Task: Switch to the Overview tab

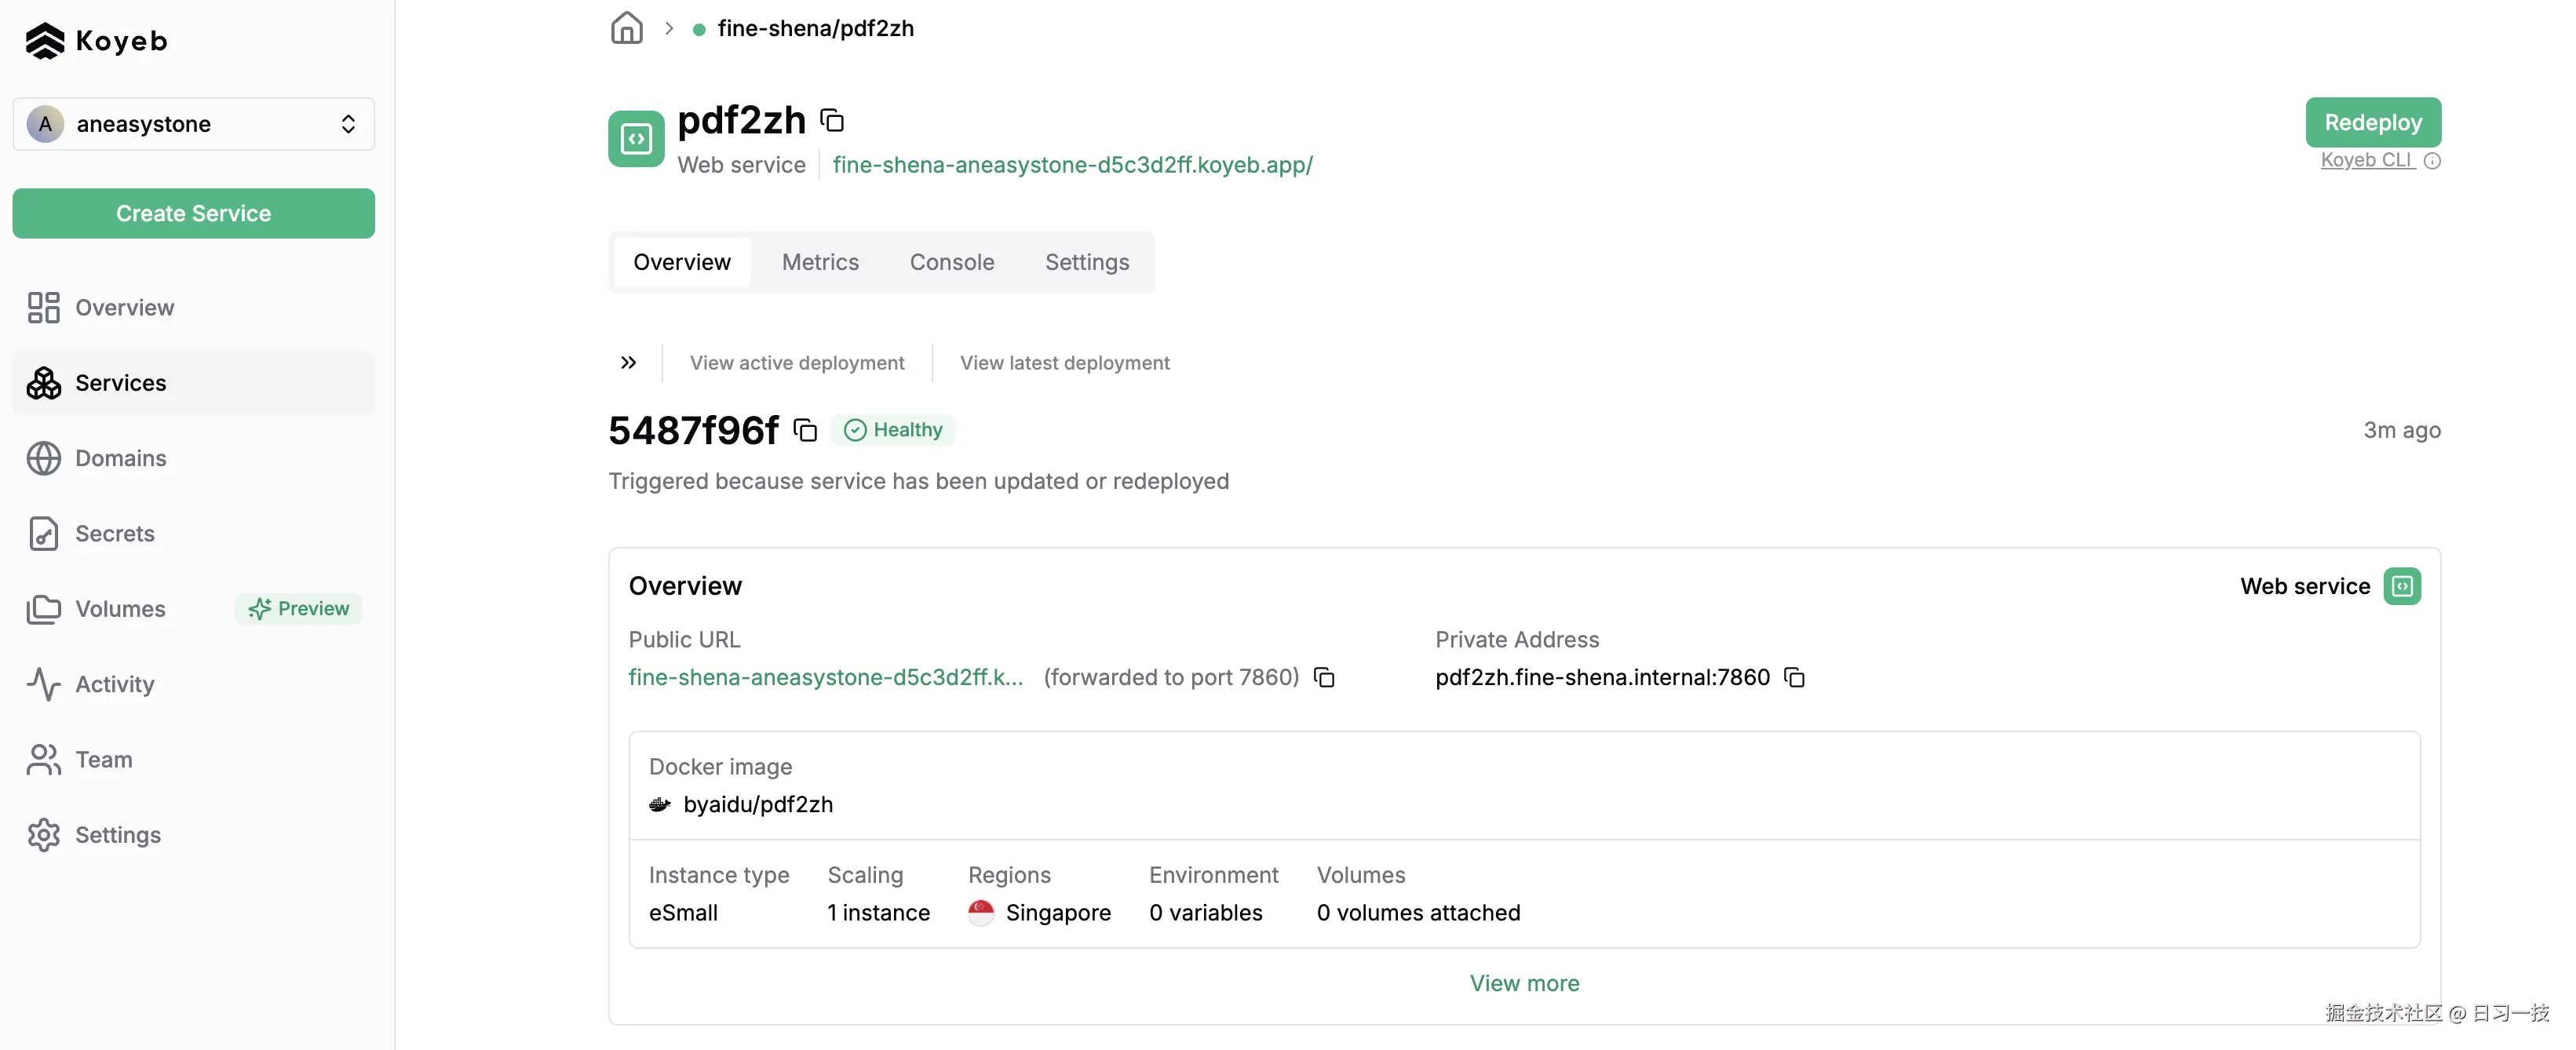Action: click(682, 262)
